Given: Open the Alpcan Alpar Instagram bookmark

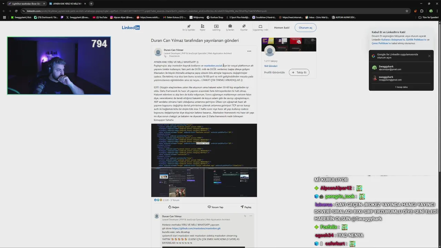Looking at the screenshot, I should pyautogui.click(x=122, y=17).
